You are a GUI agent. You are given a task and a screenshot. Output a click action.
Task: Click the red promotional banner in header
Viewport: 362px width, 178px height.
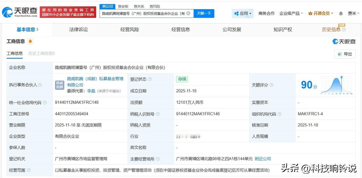coord(68,12)
